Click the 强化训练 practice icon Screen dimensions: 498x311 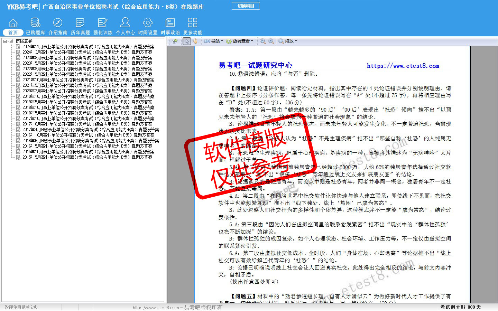pyautogui.click(x=103, y=23)
